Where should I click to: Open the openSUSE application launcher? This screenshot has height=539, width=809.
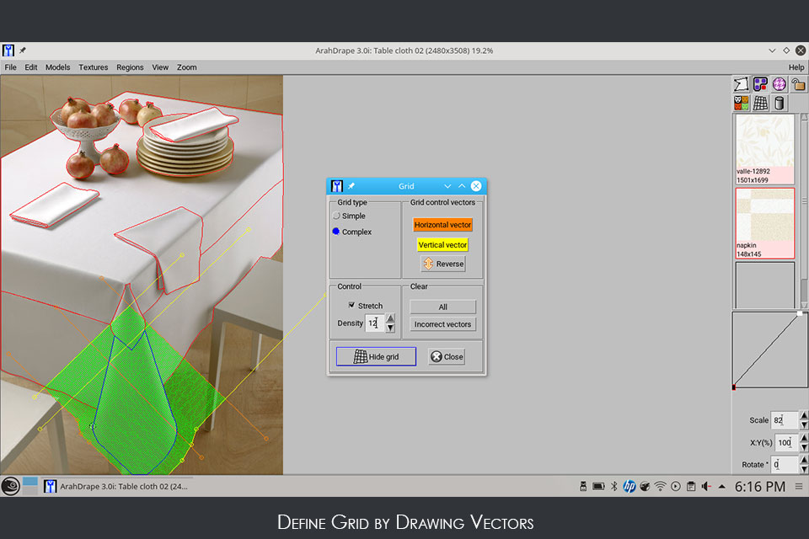click(10, 486)
